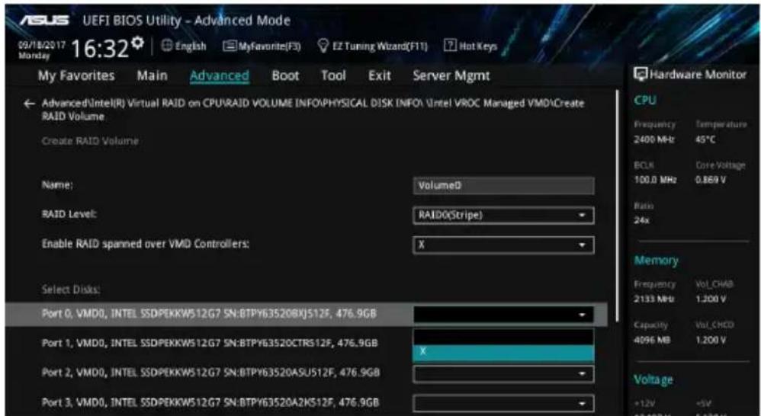Open the Boot tab
This screenshot has height=416, width=761.
(285, 75)
